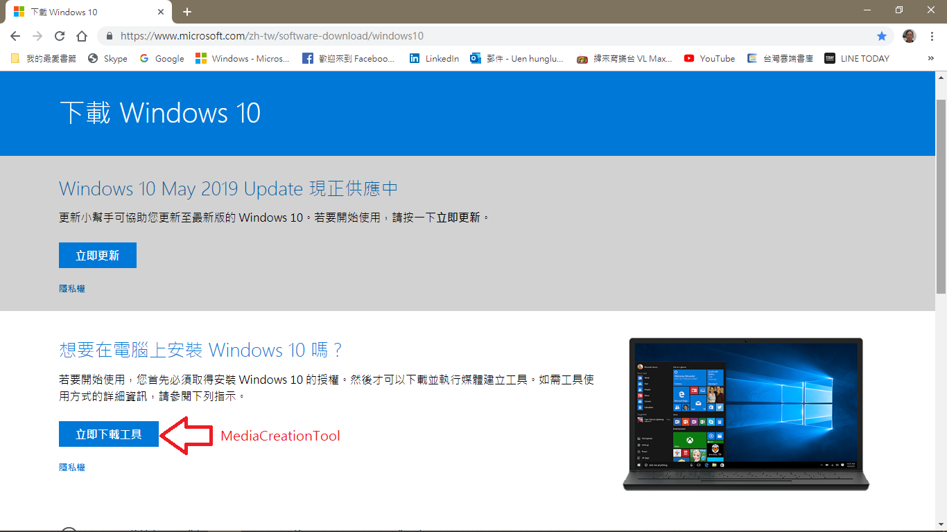Click the address bar URL
Viewport: 947px width, 532px height.
272,36
